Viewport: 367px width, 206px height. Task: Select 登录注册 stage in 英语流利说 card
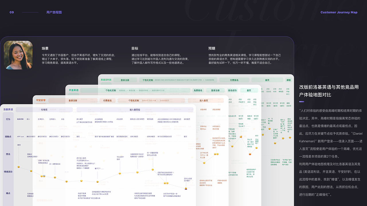pyautogui.click(x=125, y=80)
